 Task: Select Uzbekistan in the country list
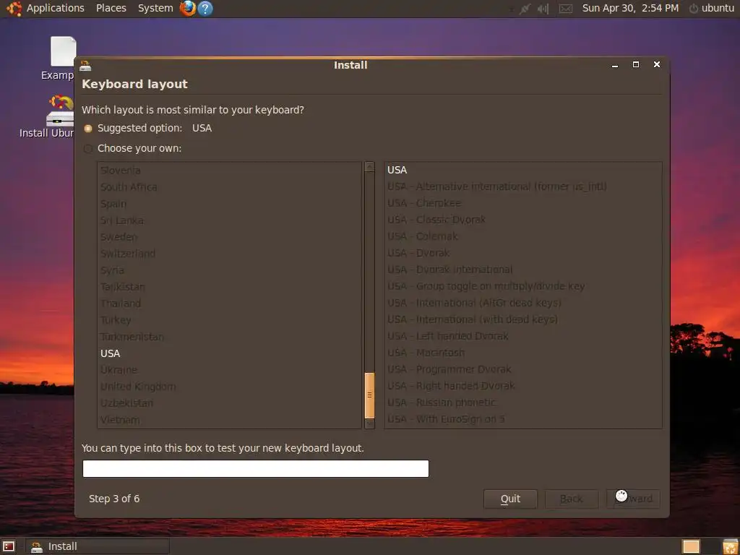229,403
